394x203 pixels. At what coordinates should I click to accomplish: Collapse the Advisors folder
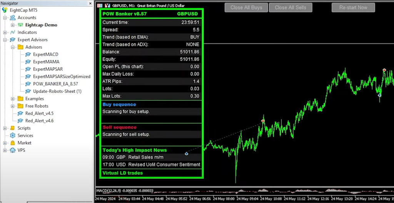pyautogui.click(x=13, y=47)
